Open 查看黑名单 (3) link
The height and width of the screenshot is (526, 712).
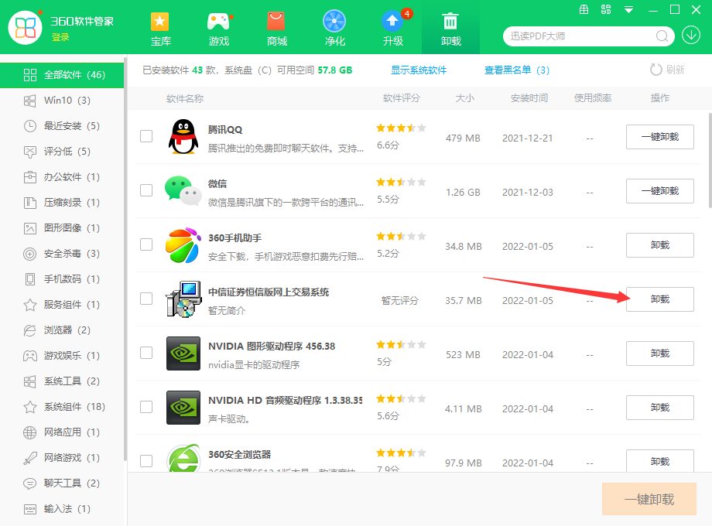click(x=517, y=70)
